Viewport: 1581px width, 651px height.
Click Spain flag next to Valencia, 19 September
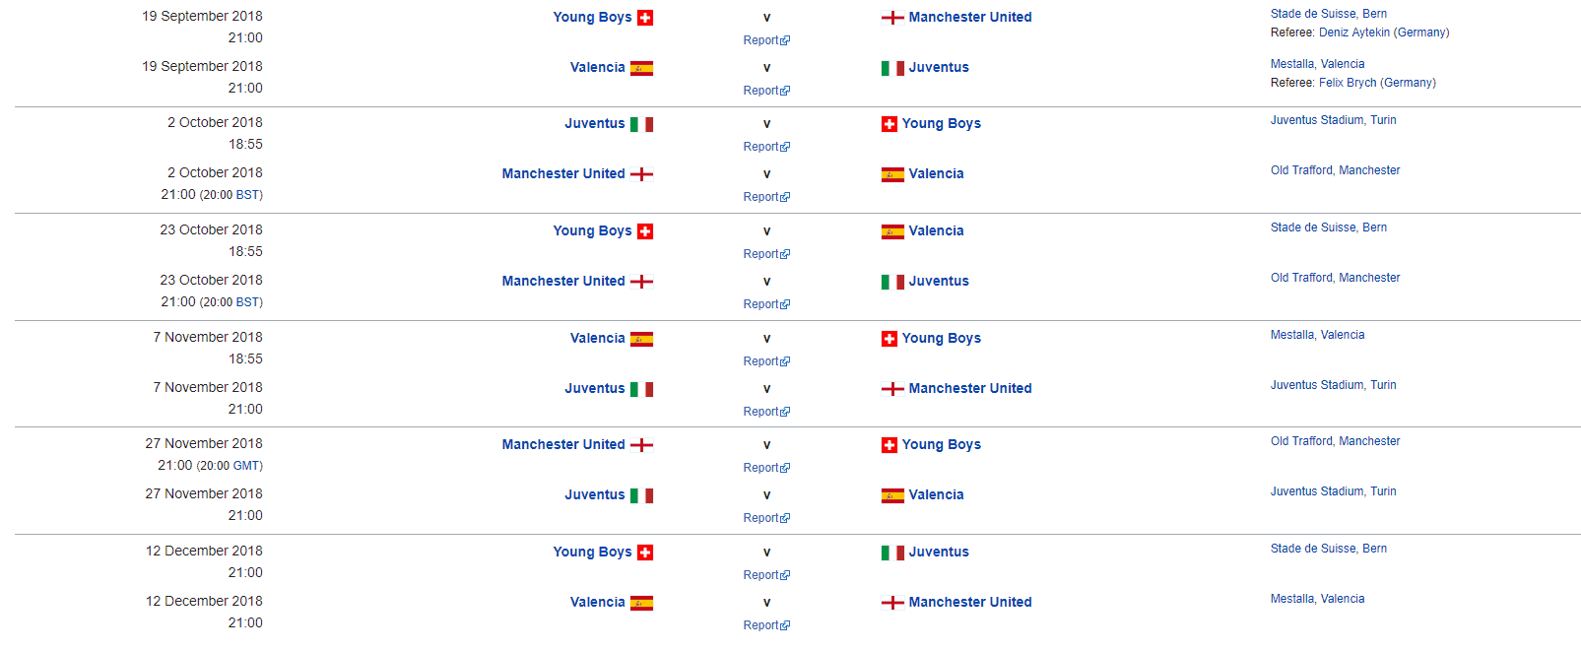[641, 68]
